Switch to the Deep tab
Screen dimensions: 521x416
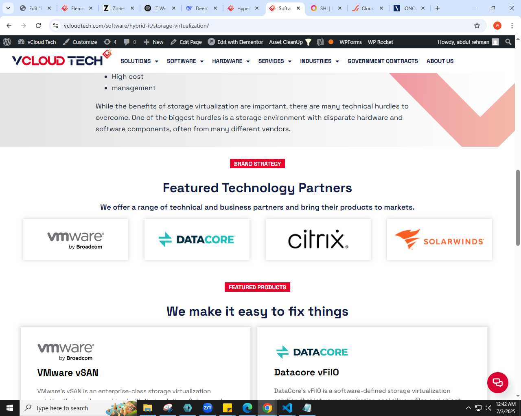pyautogui.click(x=201, y=8)
